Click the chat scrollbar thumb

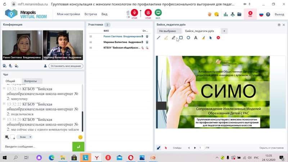pyautogui.click(x=82, y=121)
